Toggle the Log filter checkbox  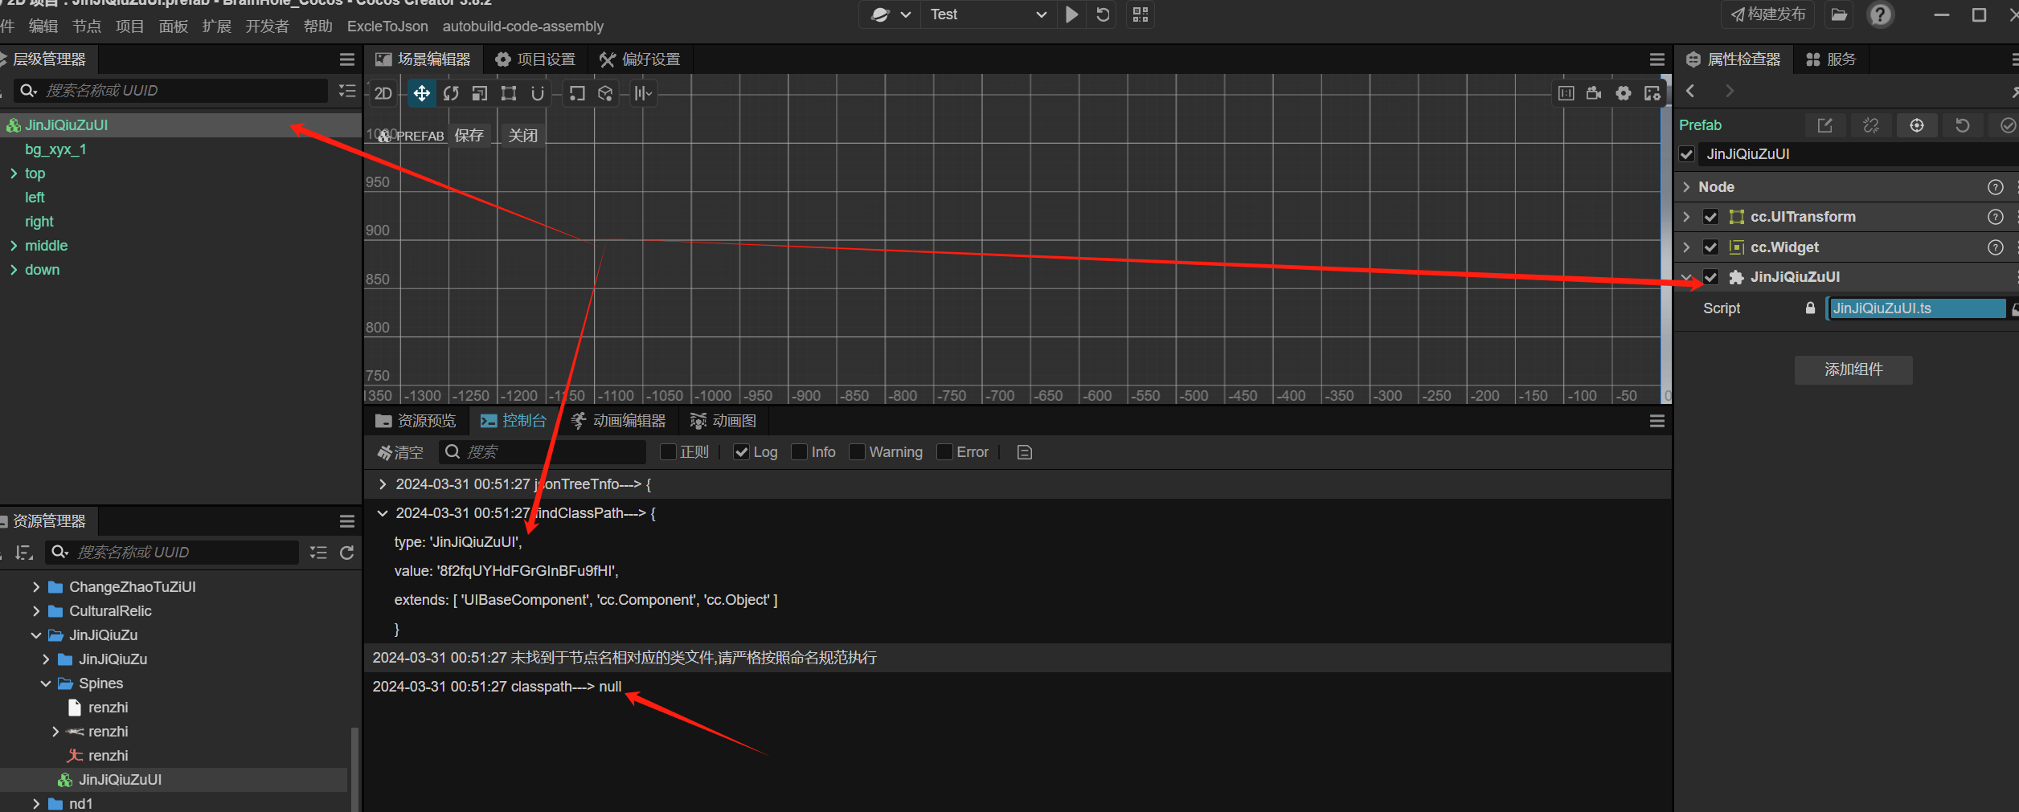click(x=742, y=452)
